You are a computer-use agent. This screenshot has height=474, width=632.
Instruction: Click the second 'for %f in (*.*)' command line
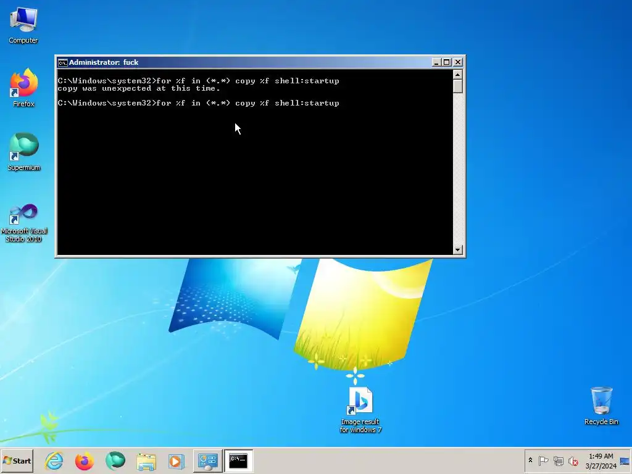(198, 103)
